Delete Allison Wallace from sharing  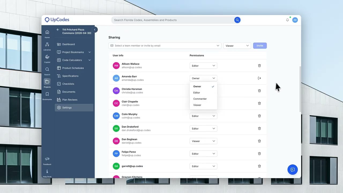pos(259,66)
